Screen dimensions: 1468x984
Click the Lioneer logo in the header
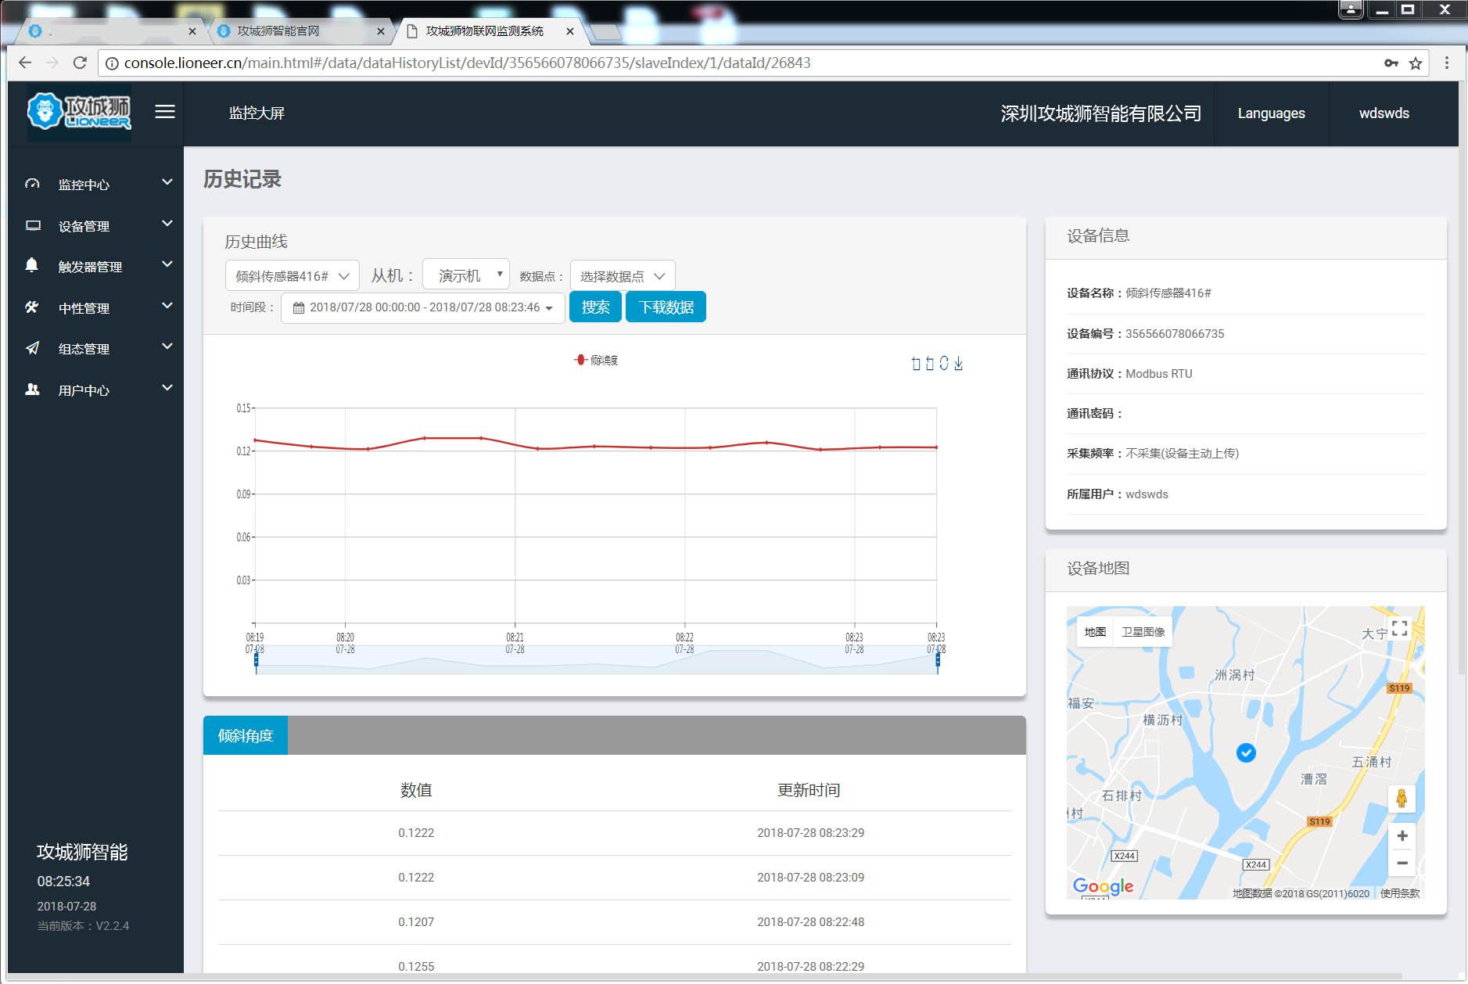(79, 112)
